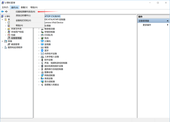Expand the 蓝牙 device node

click(39, 51)
